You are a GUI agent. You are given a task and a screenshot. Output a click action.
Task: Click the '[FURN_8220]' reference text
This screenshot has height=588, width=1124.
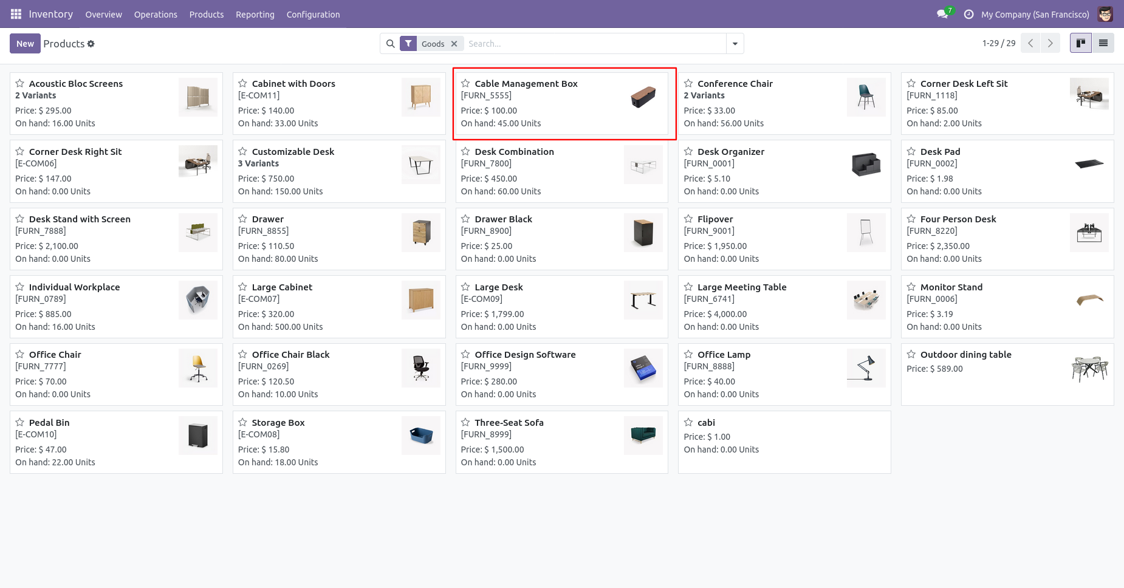[932, 231]
